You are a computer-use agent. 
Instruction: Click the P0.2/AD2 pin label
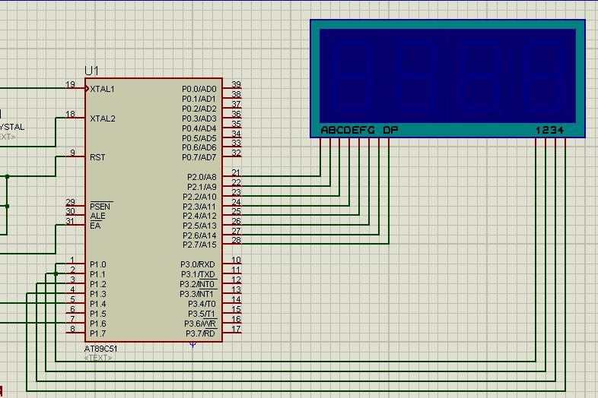tap(199, 109)
